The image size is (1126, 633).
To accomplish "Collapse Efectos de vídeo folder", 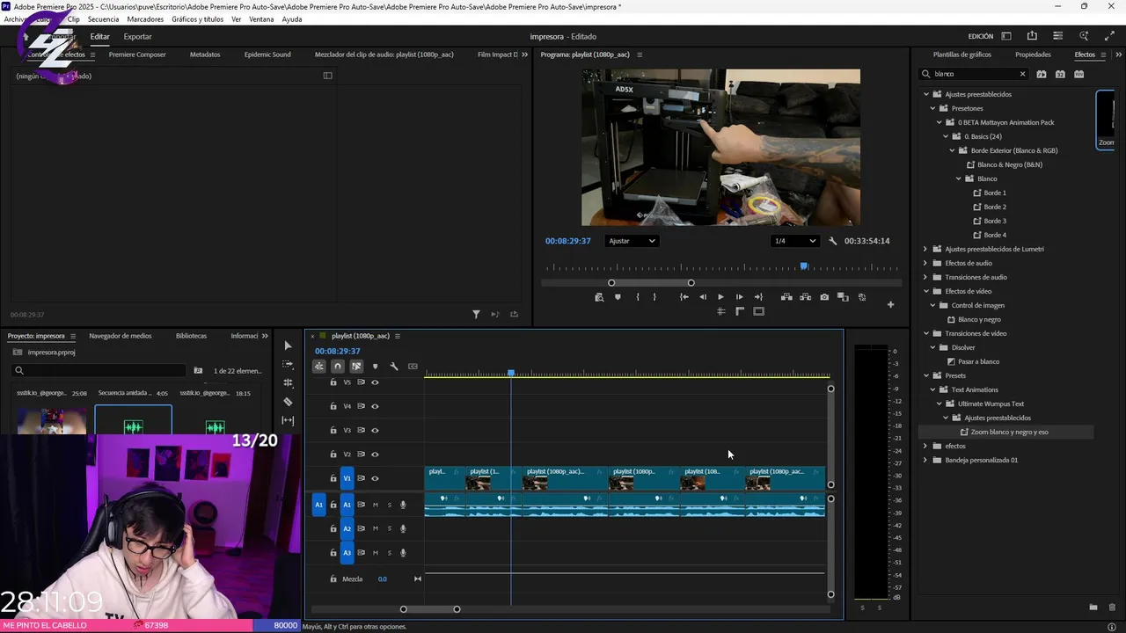I will coord(925,291).
